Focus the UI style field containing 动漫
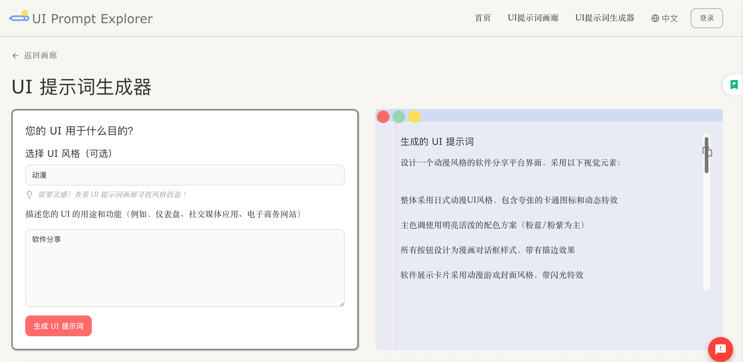Viewport: 743px width, 362px height. tap(185, 175)
